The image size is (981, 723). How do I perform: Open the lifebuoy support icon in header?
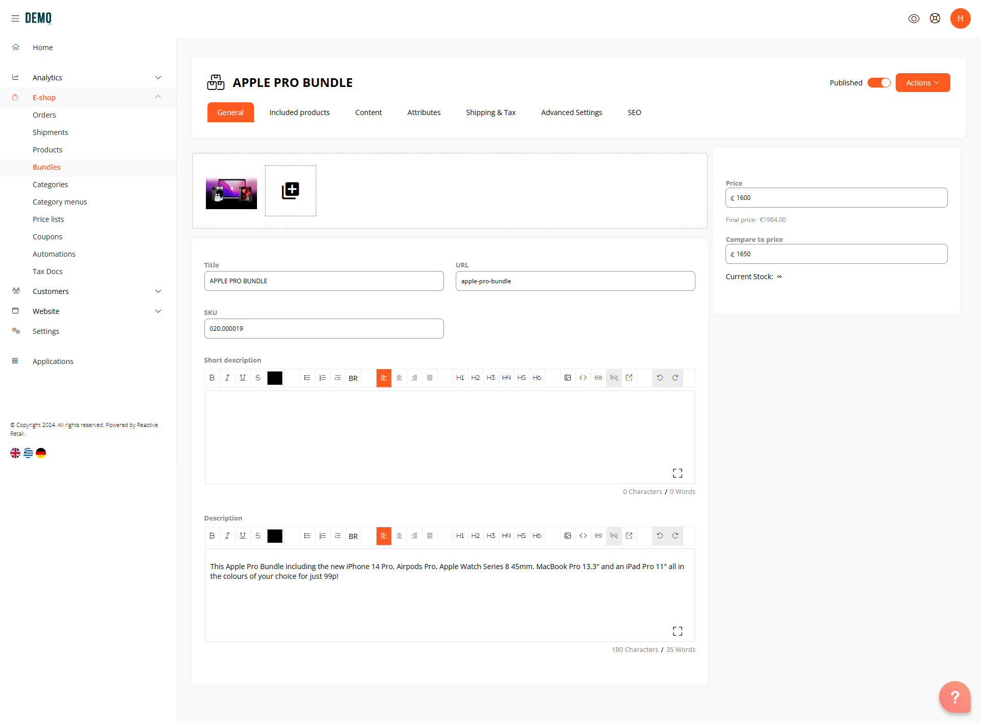point(935,18)
